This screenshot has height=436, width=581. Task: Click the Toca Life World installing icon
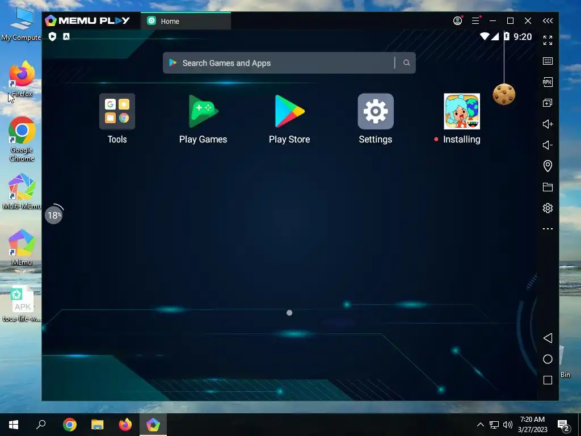click(x=462, y=111)
